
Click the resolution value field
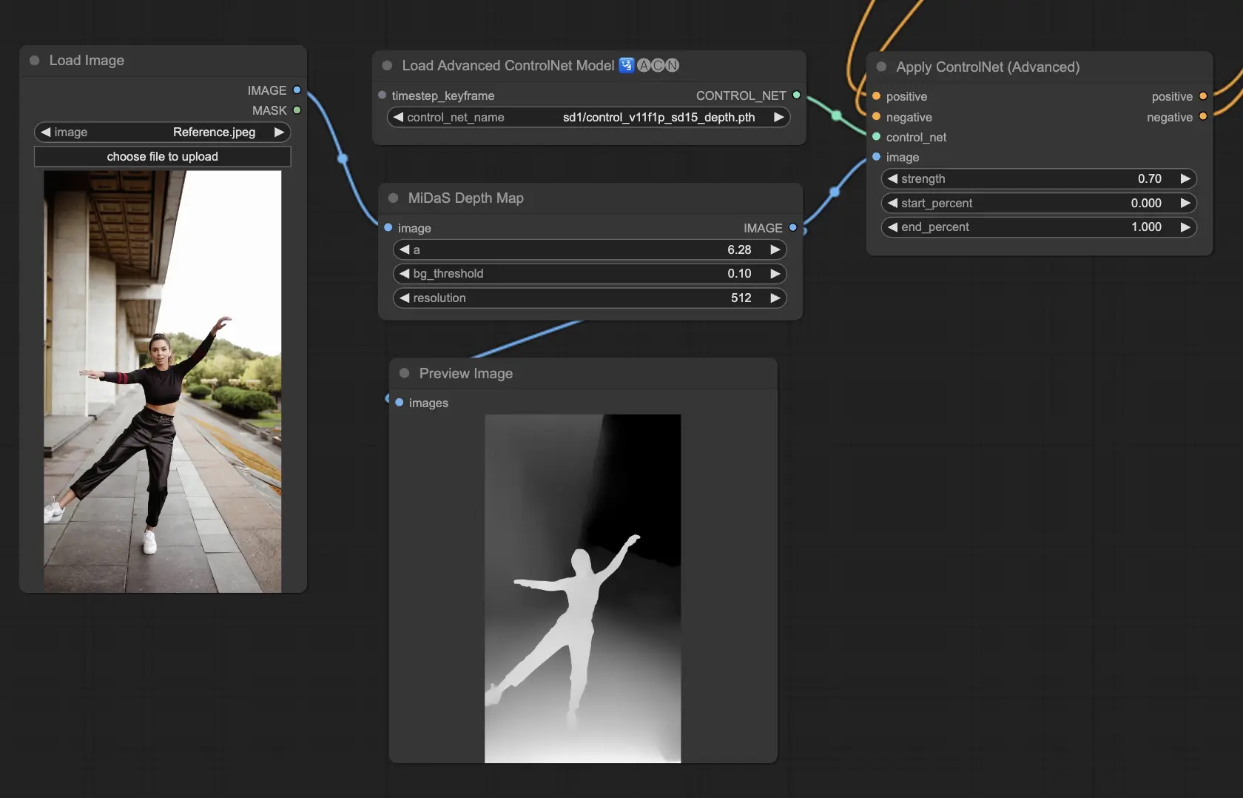(588, 298)
